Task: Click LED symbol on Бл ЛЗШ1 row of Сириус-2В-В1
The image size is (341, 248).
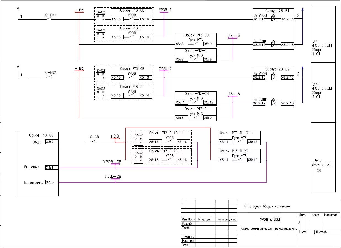Action: tap(273, 44)
